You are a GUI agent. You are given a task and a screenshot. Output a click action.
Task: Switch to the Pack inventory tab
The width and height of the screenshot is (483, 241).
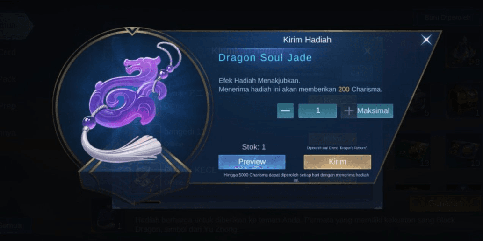8,79
